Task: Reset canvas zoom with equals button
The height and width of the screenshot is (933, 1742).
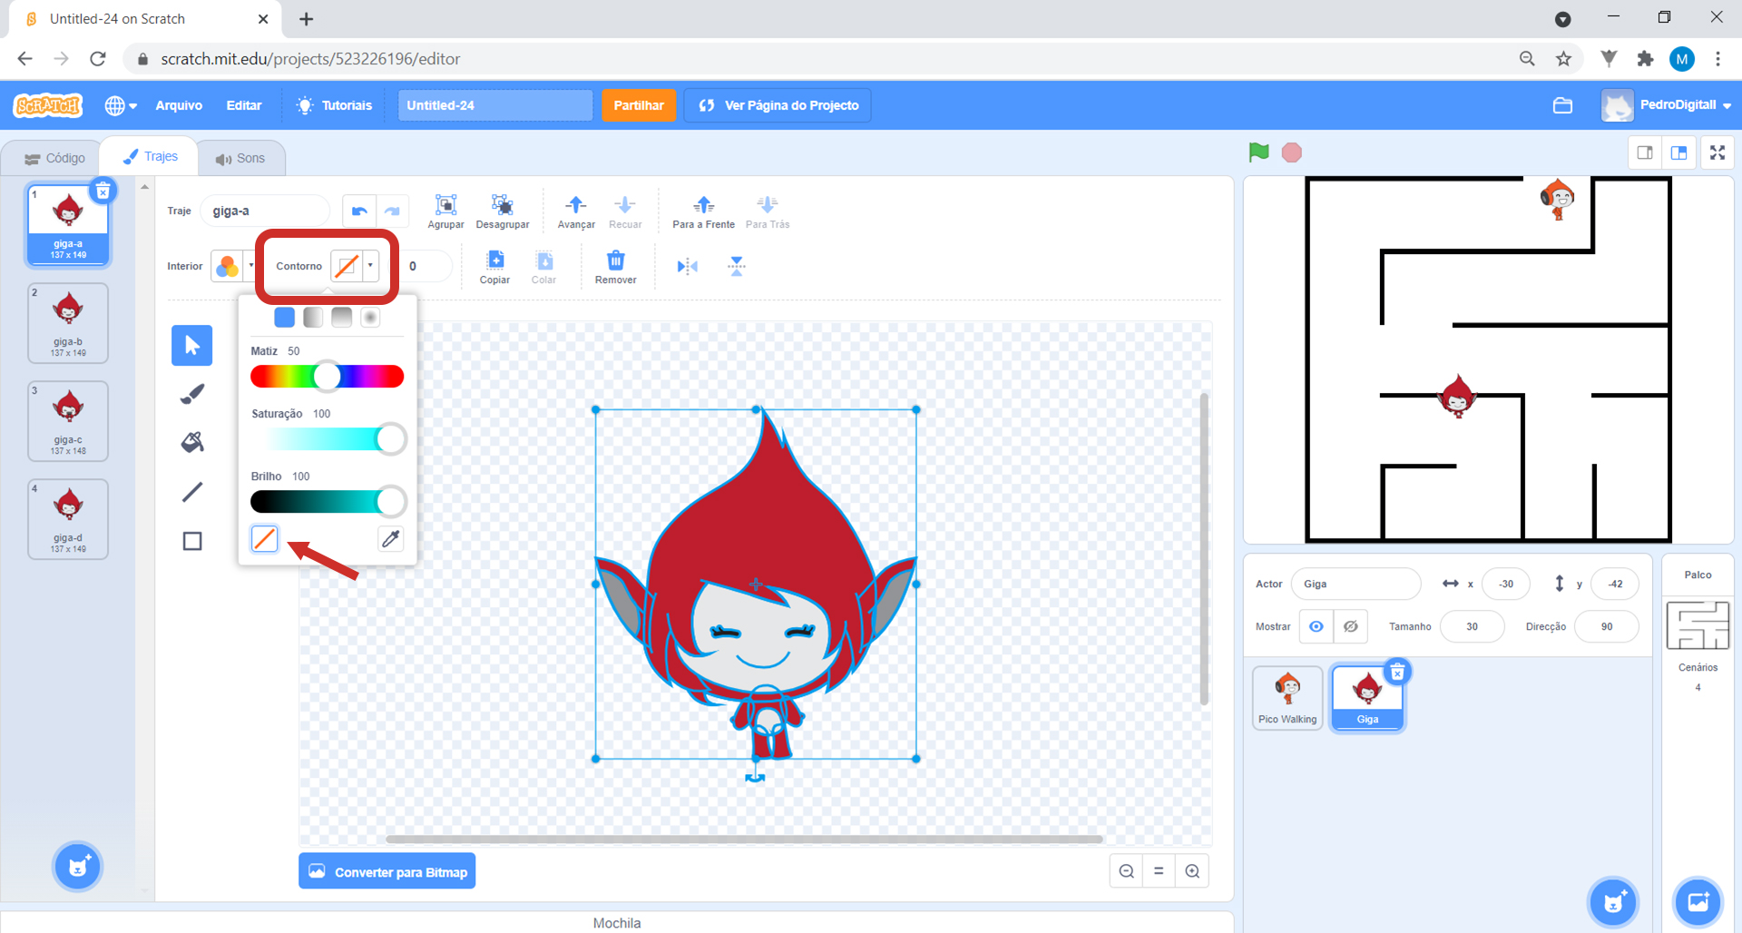Action: 1159,871
